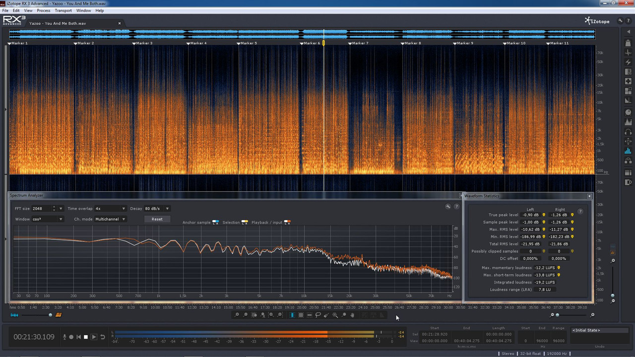Select the Frequency selection tool
Image resolution: width=635 pixels, height=357 pixels.
click(x=310, y=315)
